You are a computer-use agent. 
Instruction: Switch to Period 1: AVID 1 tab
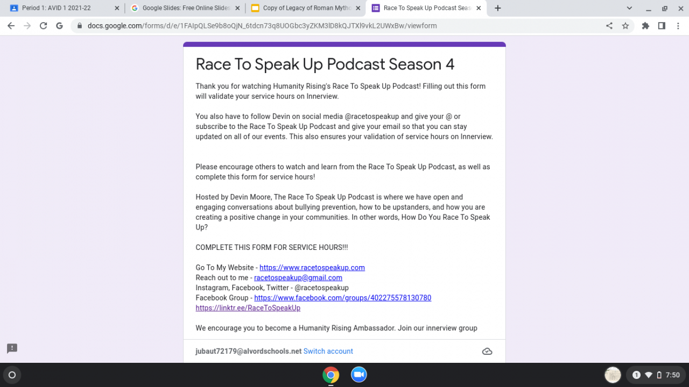coord(64,8)
